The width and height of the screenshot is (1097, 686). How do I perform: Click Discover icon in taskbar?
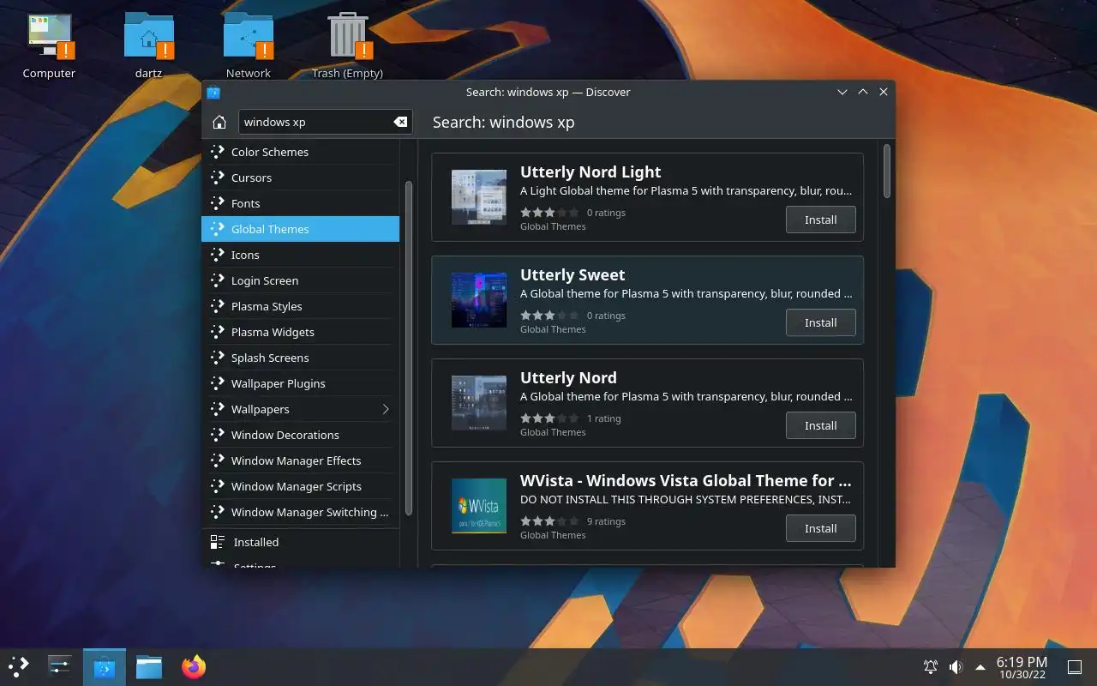(x=105, y=666)
